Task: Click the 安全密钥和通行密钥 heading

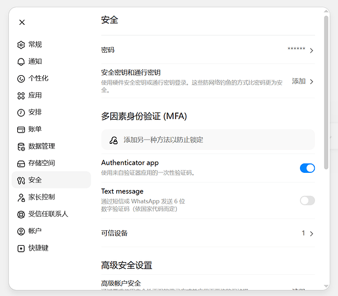Action: 130,73
